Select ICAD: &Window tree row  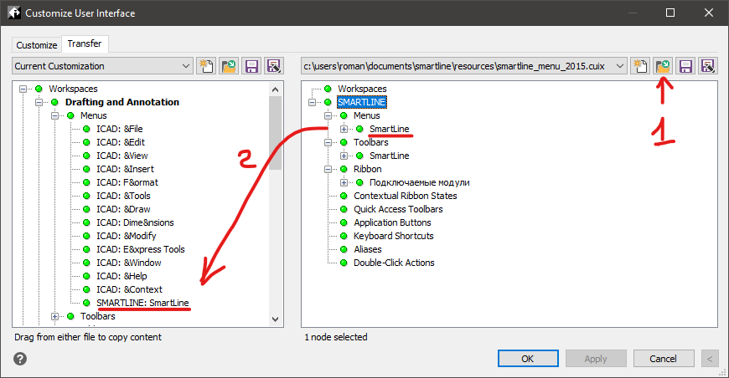tap(129, 263)
